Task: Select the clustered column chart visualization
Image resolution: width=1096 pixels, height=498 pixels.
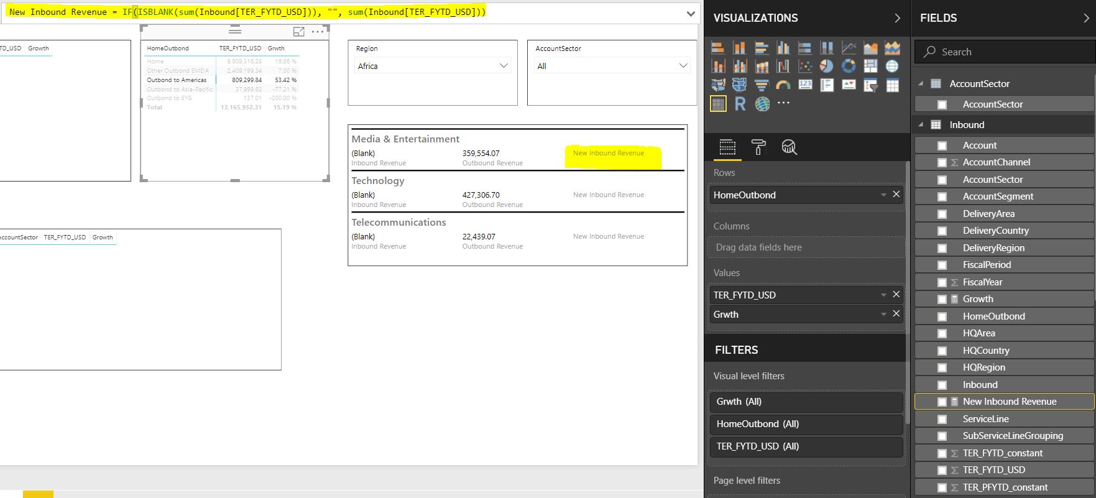Action: click(x=783, y=48)
